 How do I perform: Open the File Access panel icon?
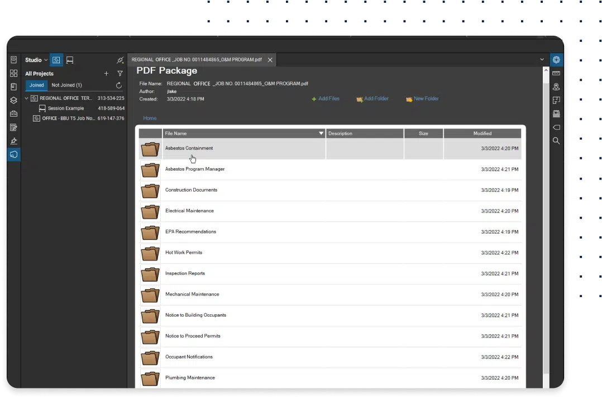(x=14, y=60)
